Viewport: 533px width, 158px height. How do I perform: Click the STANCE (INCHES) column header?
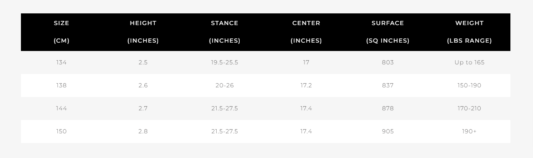tap(225, 32)
